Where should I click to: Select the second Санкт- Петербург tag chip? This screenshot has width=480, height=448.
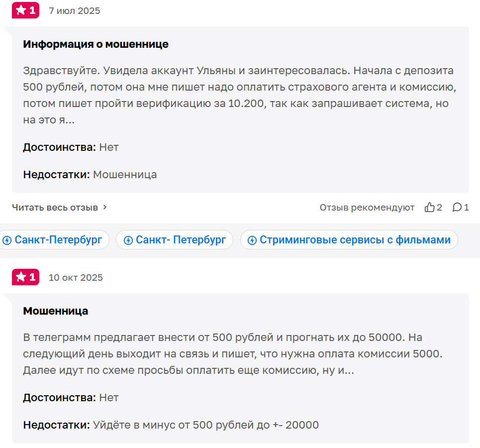[174, 239]
